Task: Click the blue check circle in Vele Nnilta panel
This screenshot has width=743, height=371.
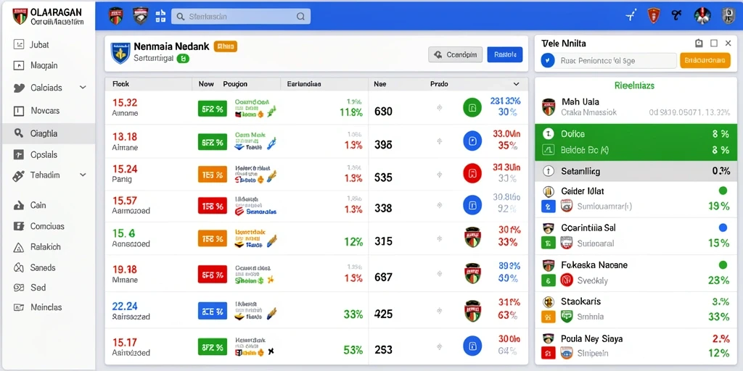Action: pos(547,61)
